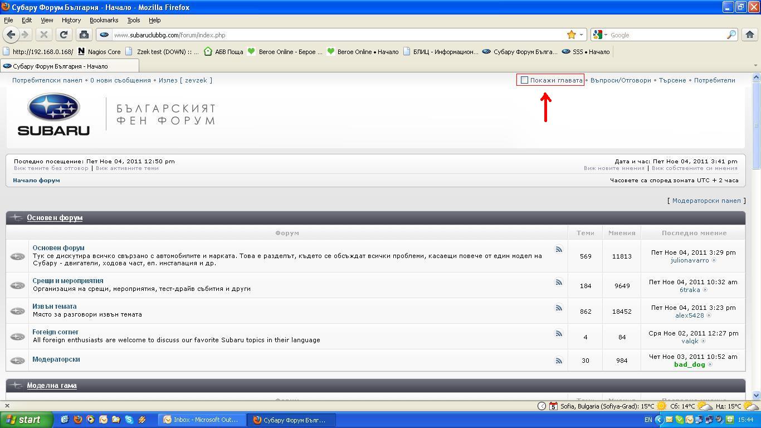Click the Forward navigation arrow
The image size is (761, 428).
[x=25, y=35]
